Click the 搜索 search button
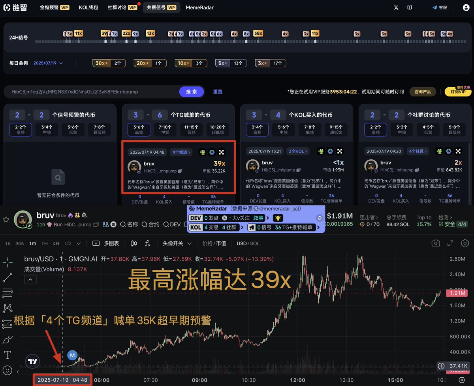The width and height of the screenshot is (474, 386). point(192,92)
